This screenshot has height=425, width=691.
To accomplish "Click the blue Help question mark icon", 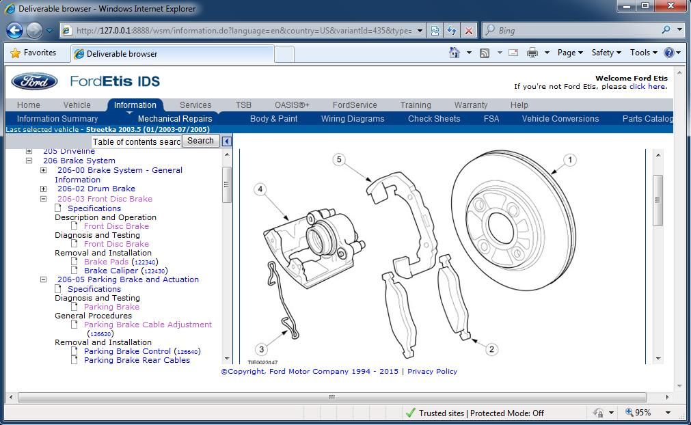I will tap(669, 53).
